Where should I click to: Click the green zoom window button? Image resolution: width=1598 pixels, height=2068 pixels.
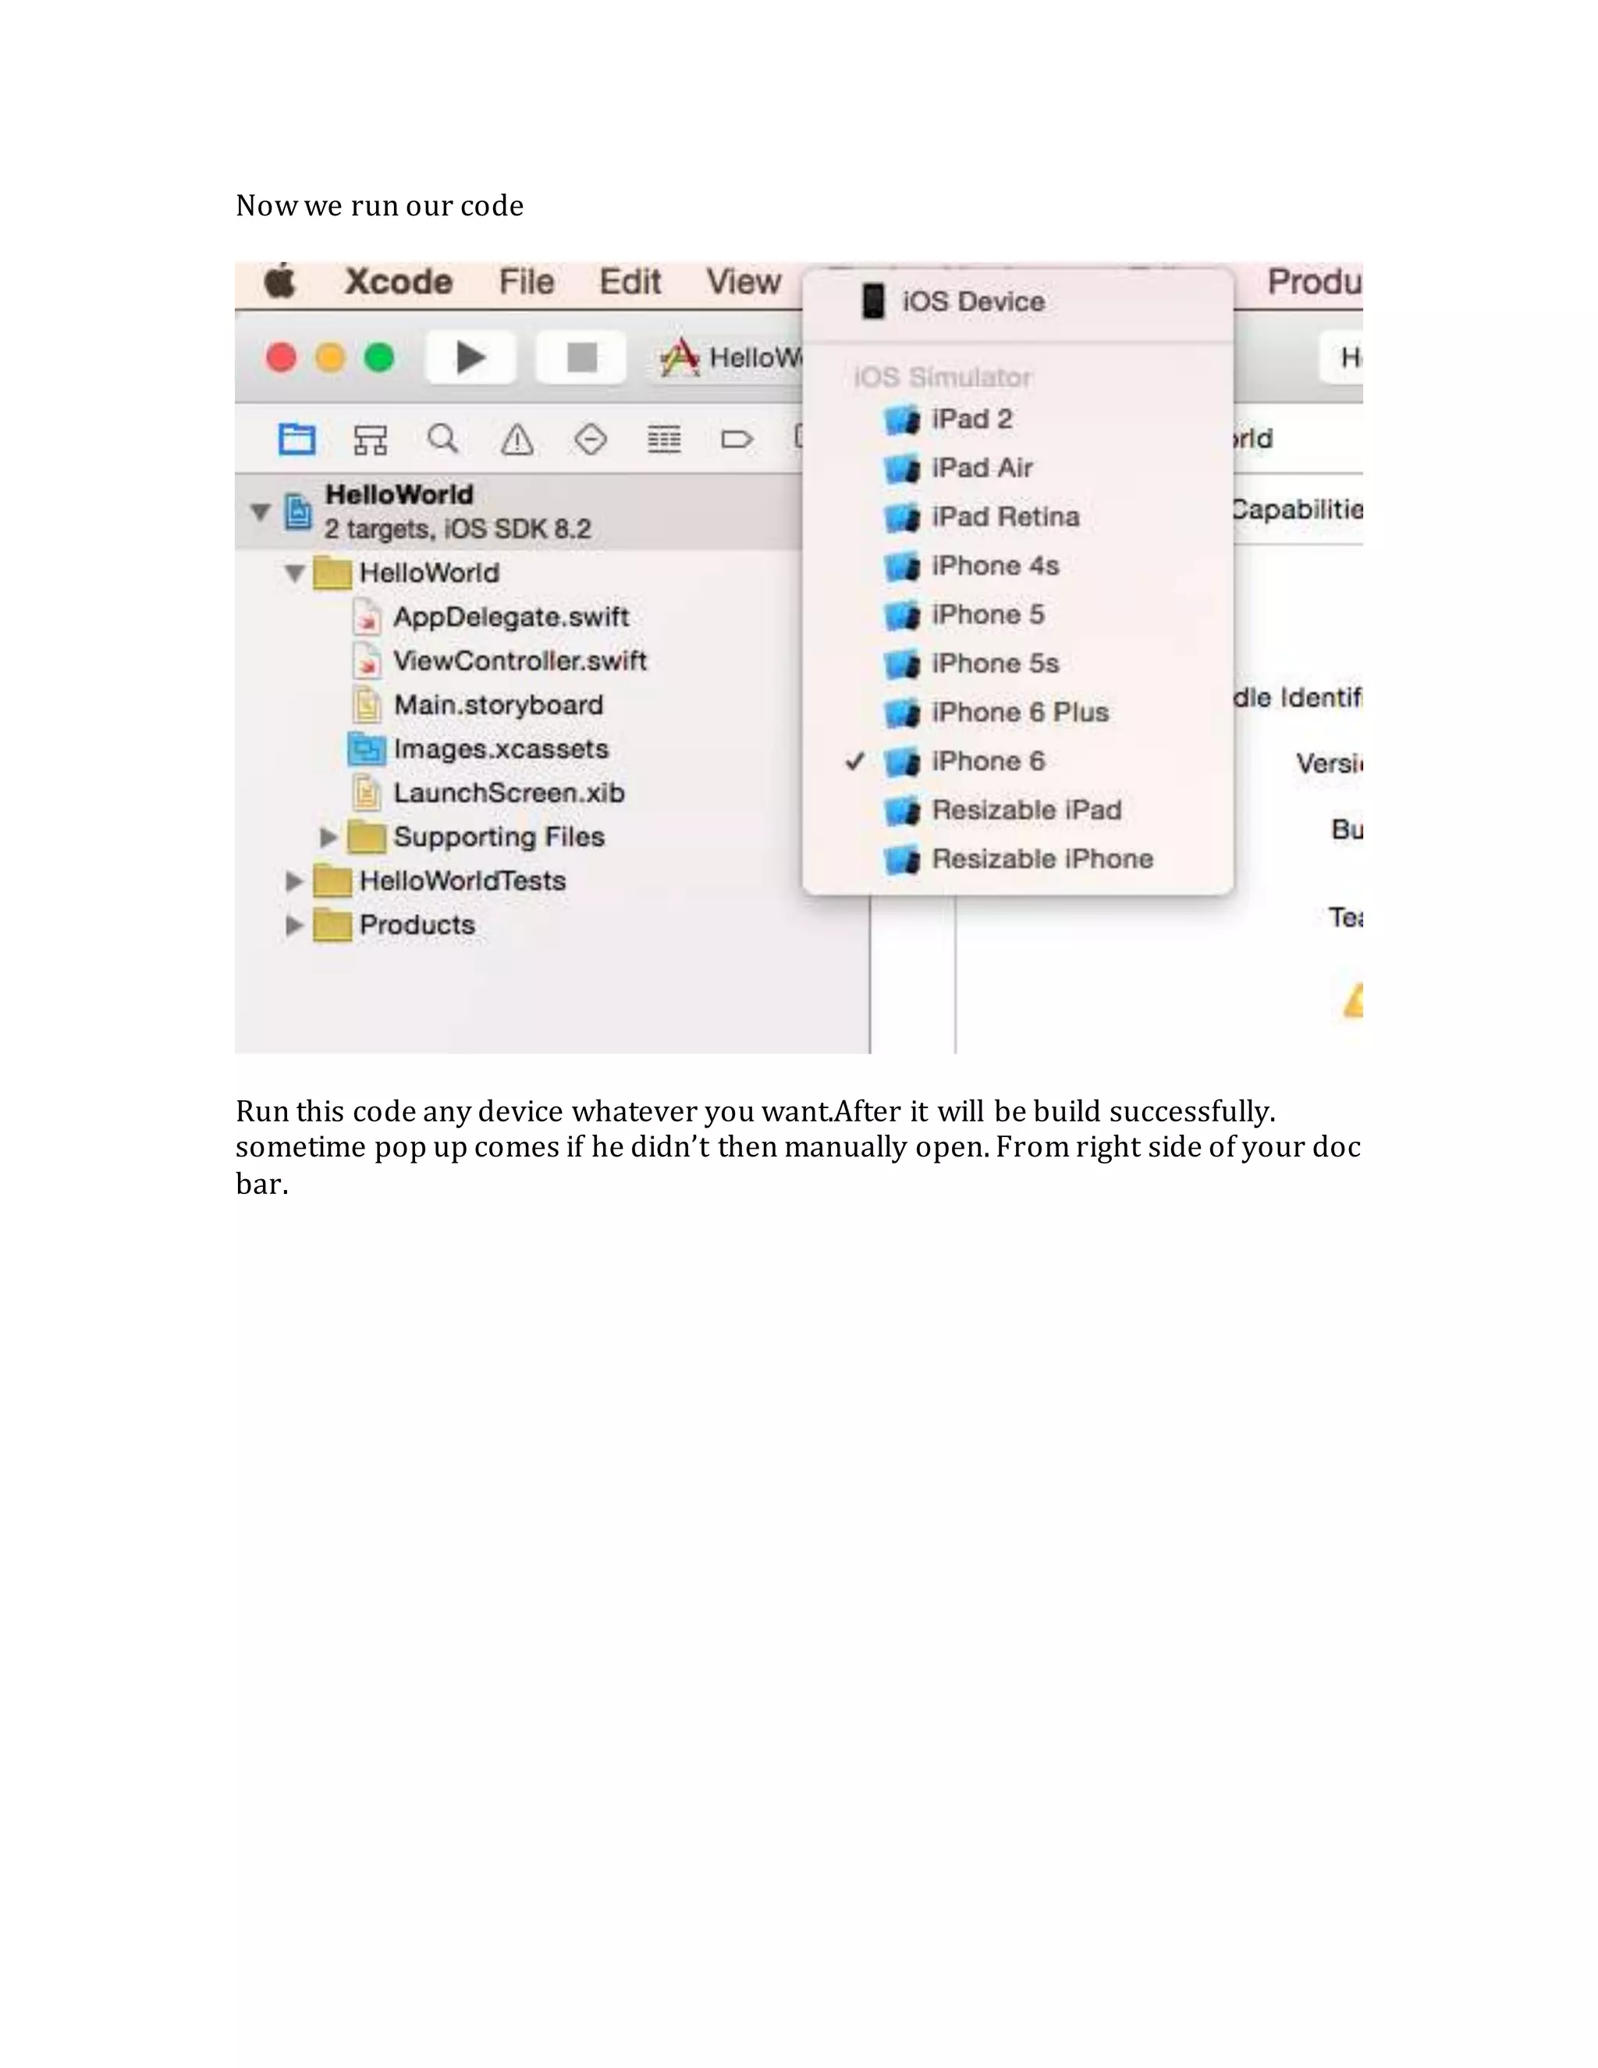(380, 358)
